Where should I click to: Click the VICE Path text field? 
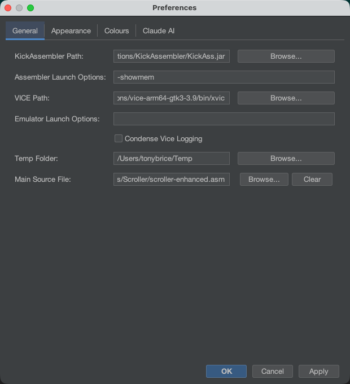pos(172,98)
